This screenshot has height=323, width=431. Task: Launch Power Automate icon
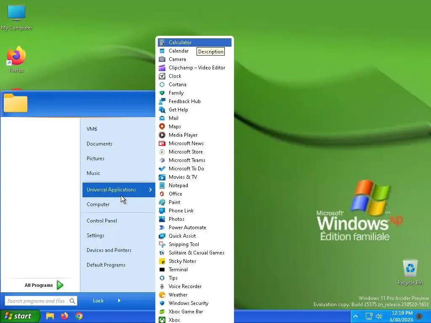(x=162, y=228)
